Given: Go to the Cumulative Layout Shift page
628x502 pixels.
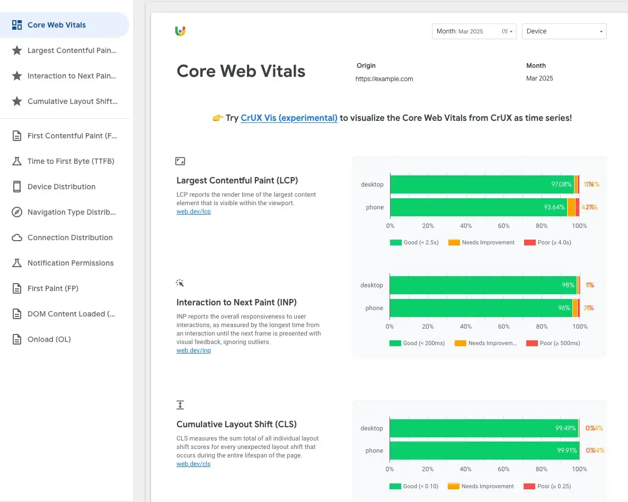Looking at the screenshot, I should (72, 101).
